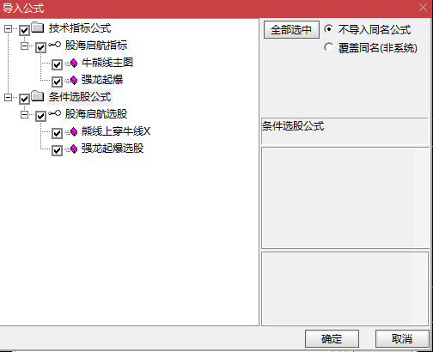Click the key icon beside 股海启航指标
433x352 pixels.
point(54,45)
